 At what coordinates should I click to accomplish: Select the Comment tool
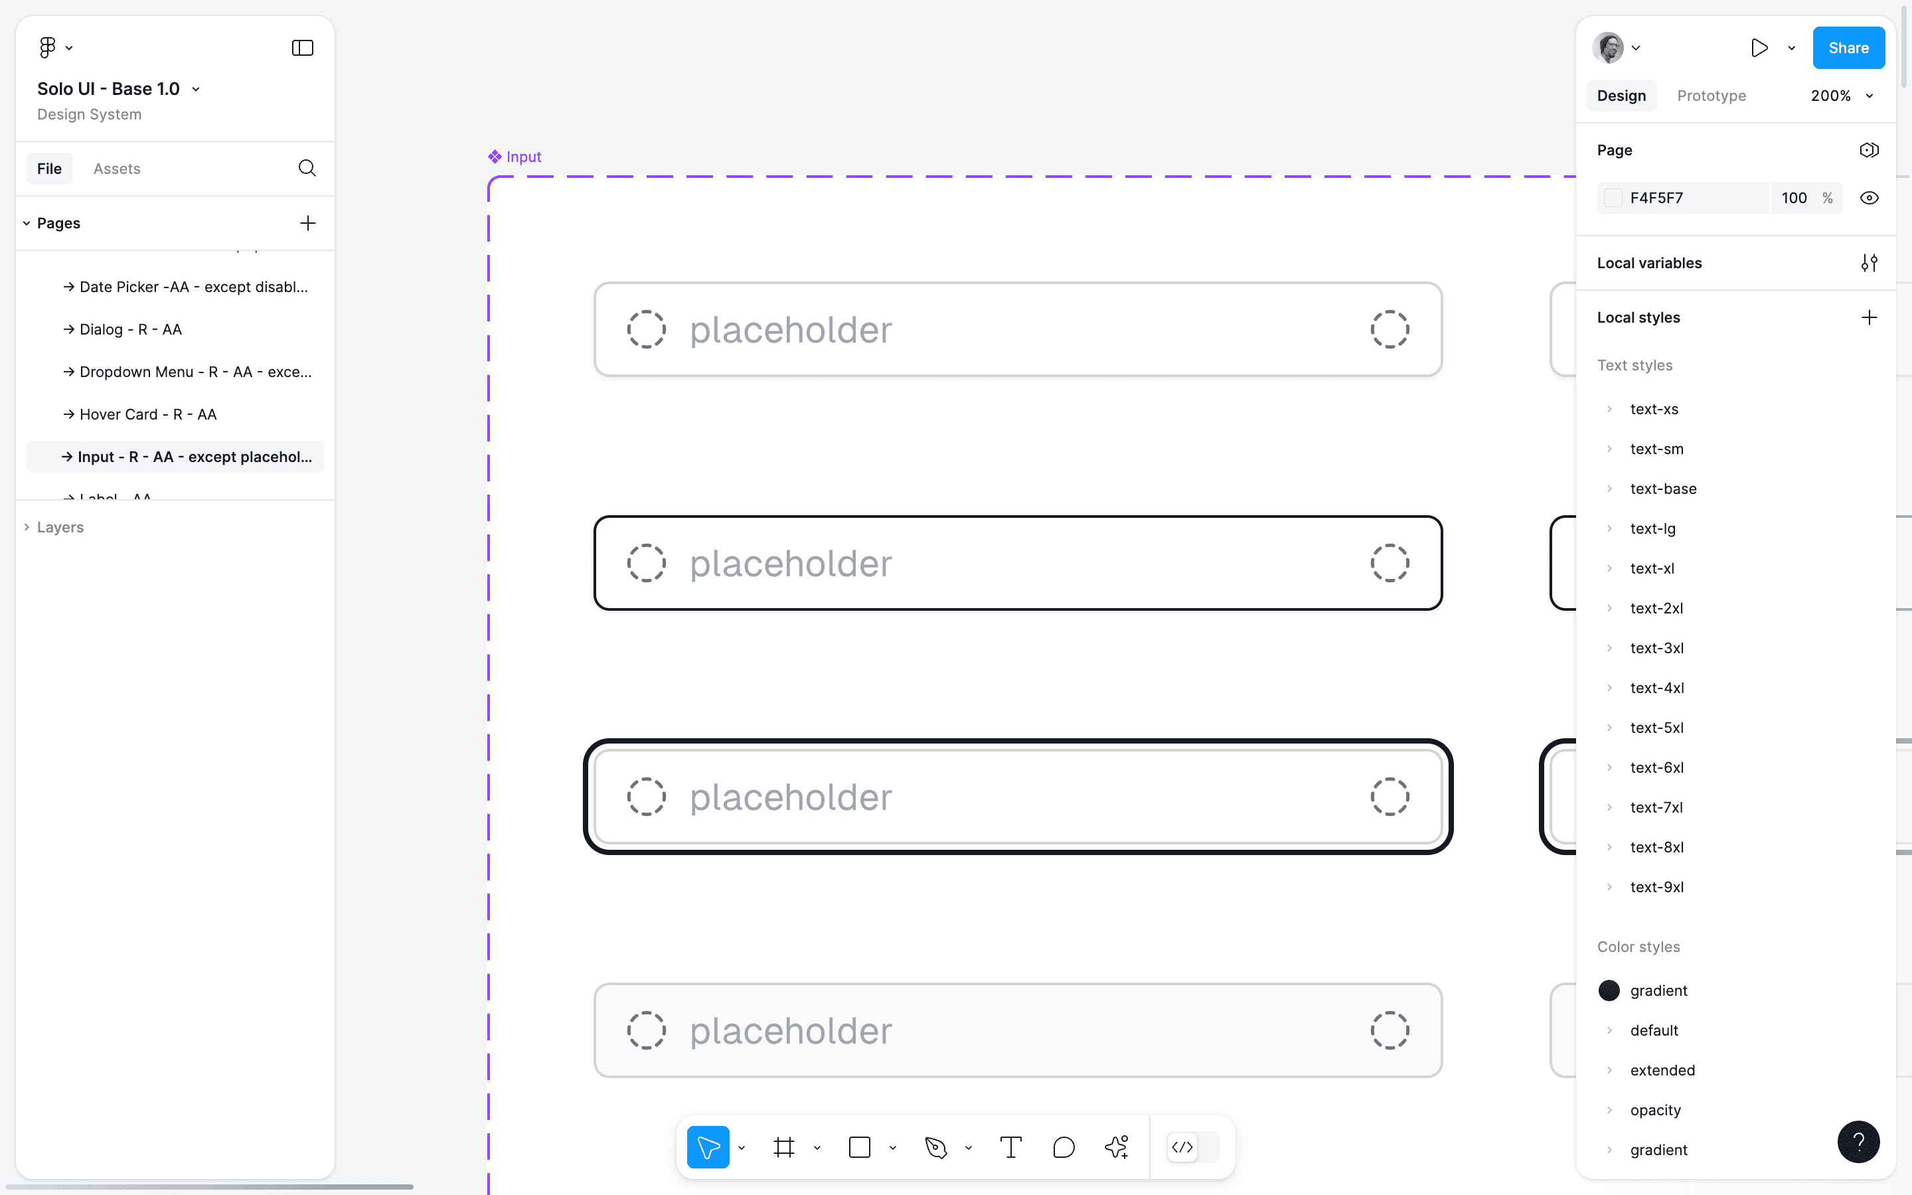click(x=1064, y=1147)
